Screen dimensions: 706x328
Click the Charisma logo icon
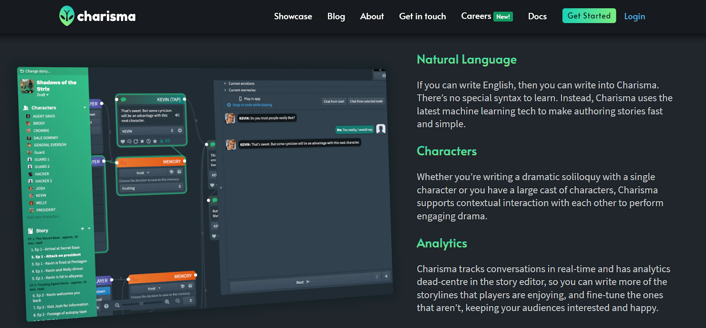pyautogui.click(x=67, y=16)
